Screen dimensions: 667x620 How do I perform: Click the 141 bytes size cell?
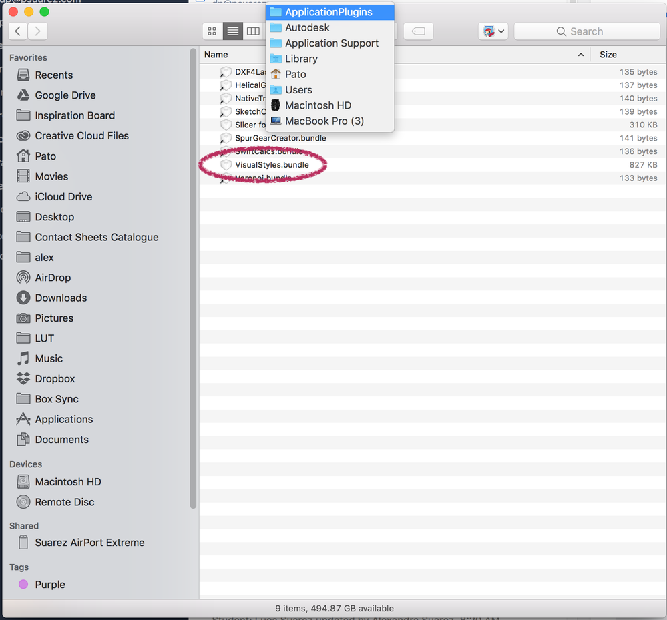pyautogui.click(x=638, y=138)
